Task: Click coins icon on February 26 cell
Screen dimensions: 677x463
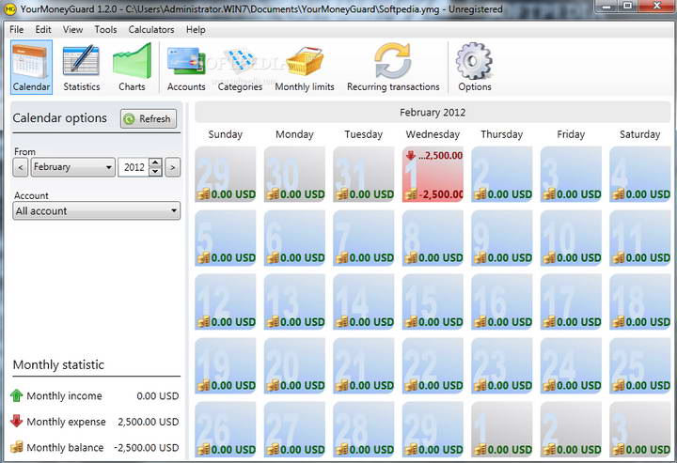Action: click(203, 449)
